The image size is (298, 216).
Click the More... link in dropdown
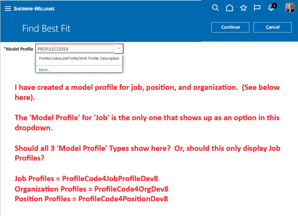[x=45, y=70]
